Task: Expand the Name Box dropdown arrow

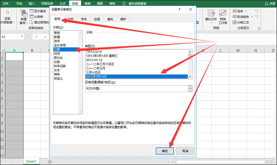Action: coord(22,36)
